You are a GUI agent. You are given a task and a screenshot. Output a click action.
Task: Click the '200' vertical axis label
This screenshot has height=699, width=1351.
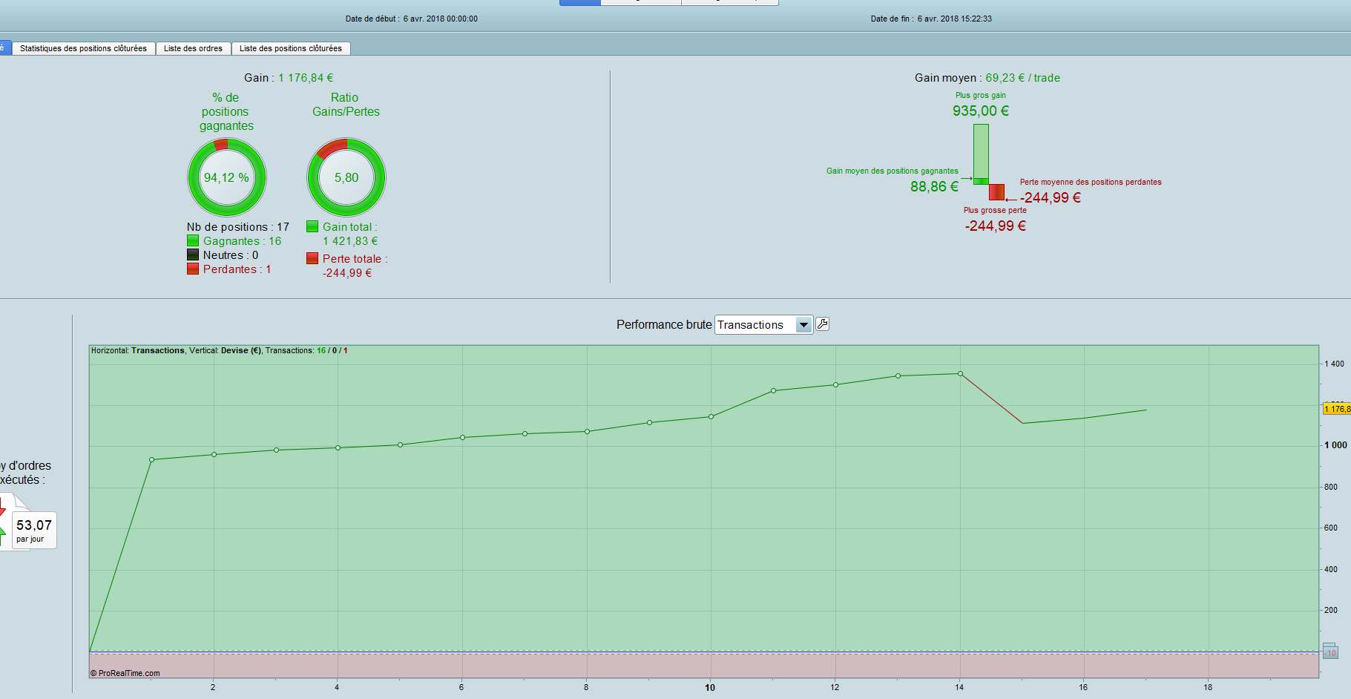1331,610
